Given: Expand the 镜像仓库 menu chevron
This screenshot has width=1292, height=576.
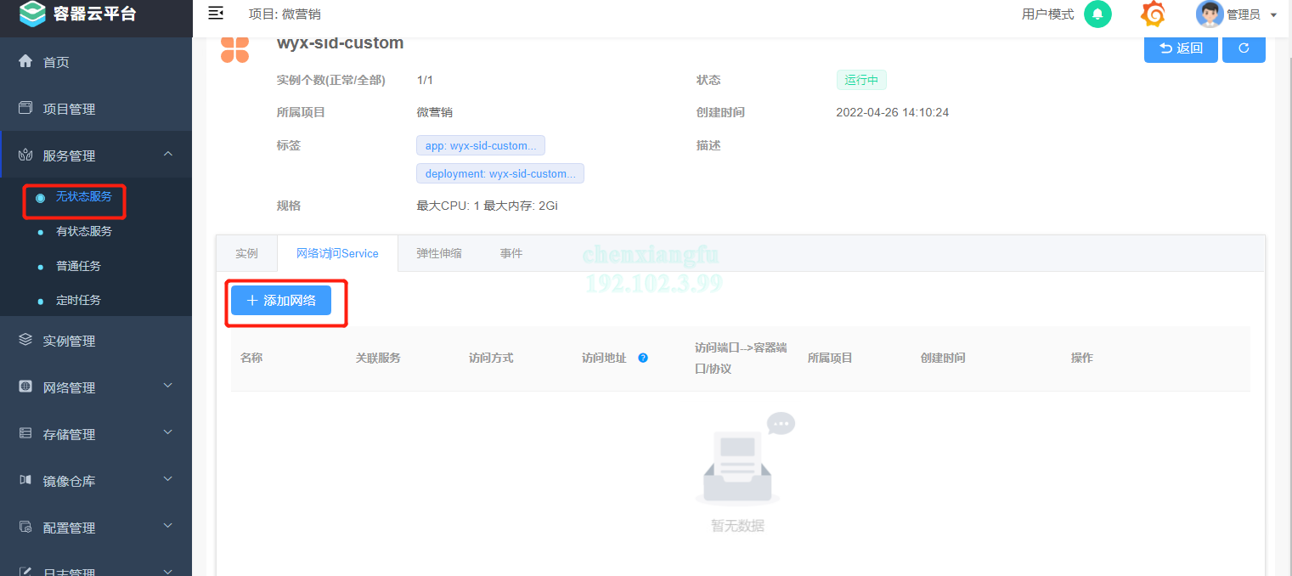Looking at the screenshot, I should [167, 479].
